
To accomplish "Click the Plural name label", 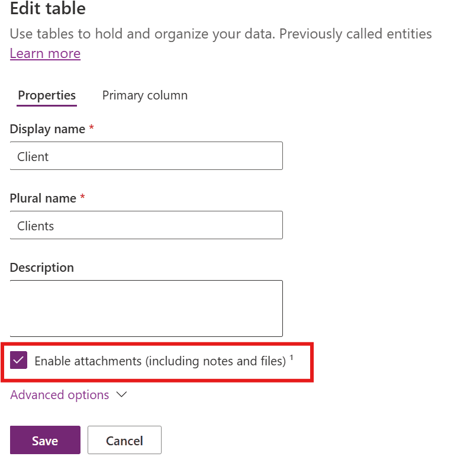I will coord(43,198).
